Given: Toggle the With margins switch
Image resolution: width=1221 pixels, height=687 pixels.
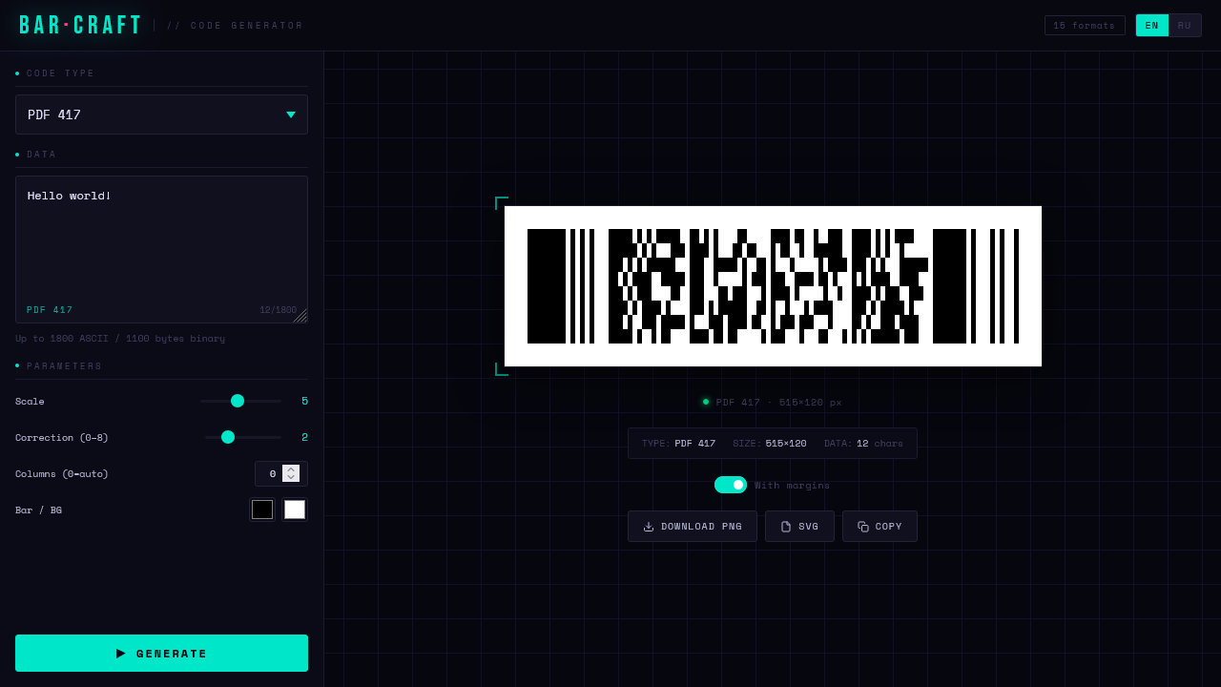Looking at the screenshot, I should coord(731,485).
